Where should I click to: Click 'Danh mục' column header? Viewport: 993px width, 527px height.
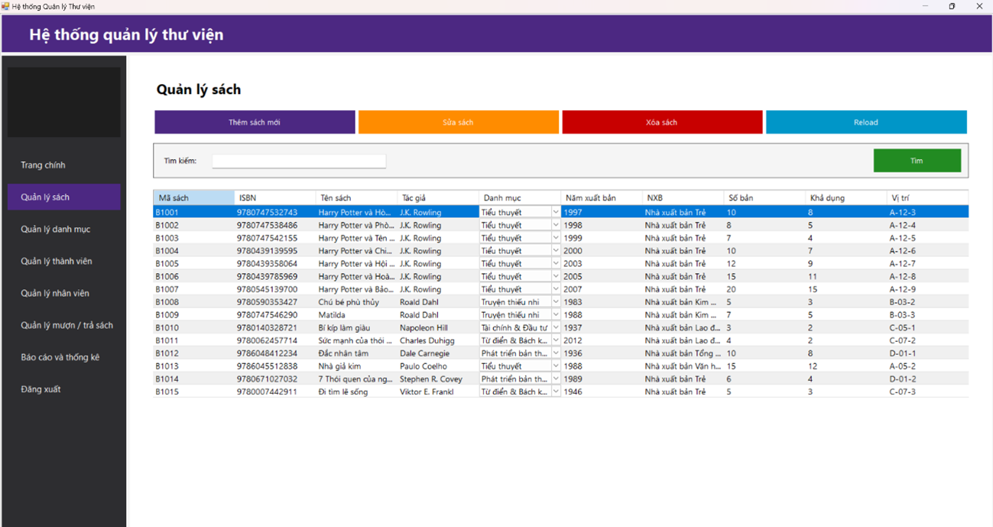pyautogui.click(x=520, y=198)
